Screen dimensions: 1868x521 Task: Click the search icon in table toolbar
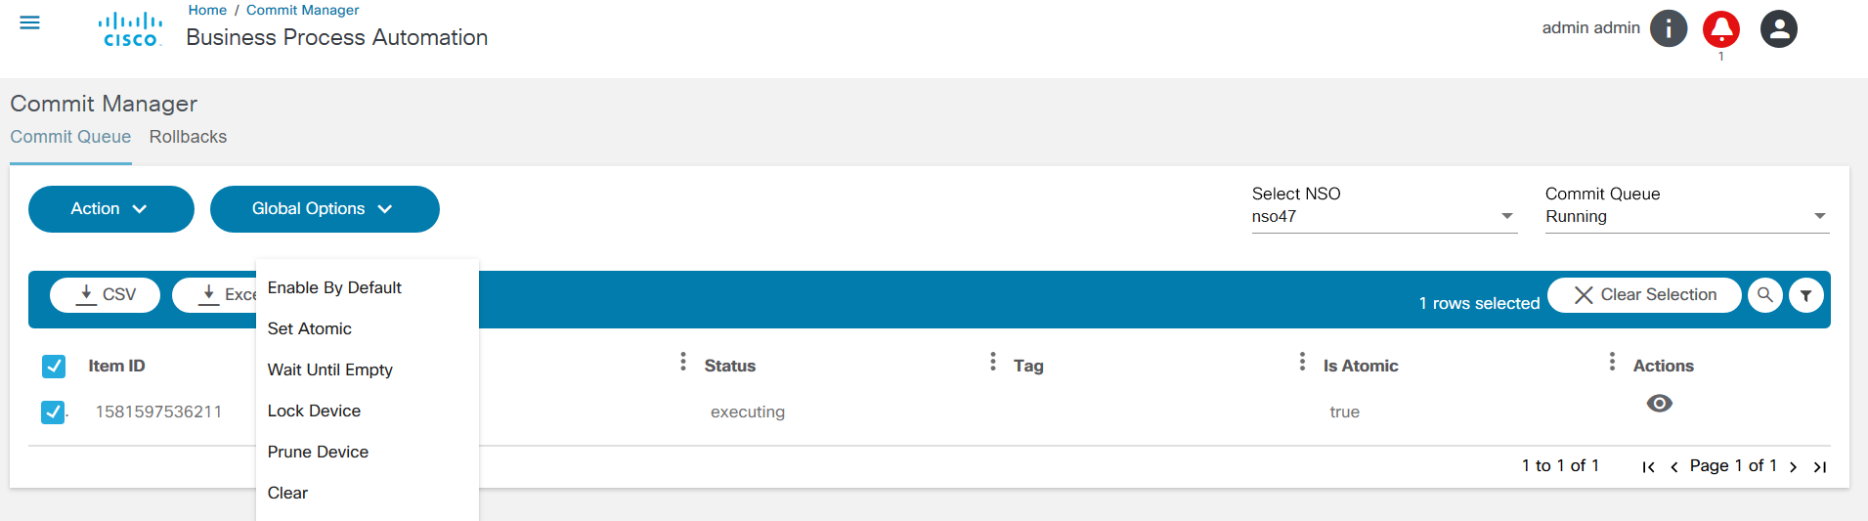point(1765,294)
